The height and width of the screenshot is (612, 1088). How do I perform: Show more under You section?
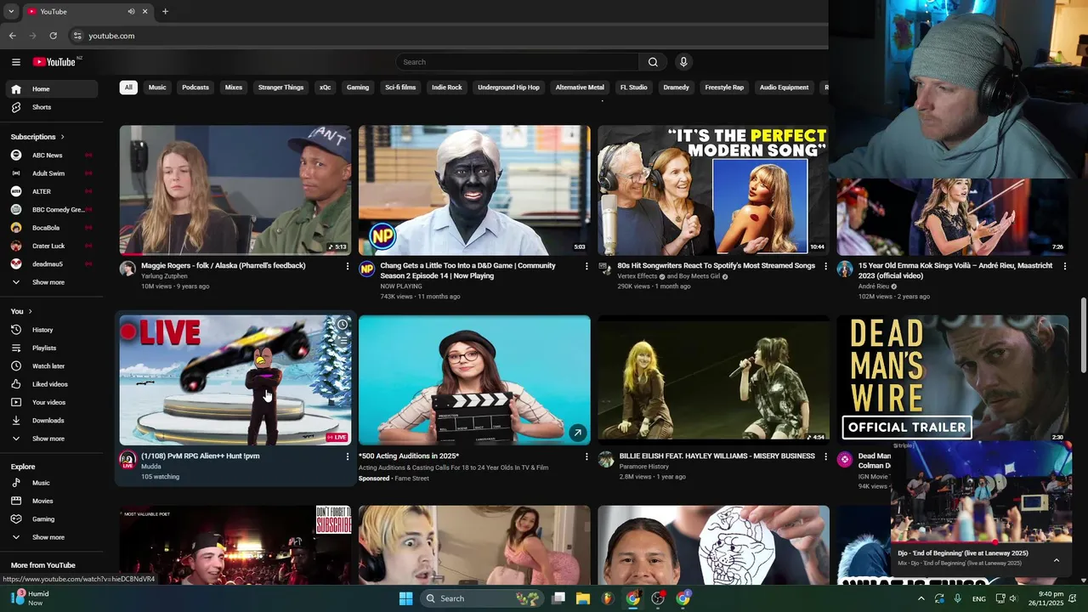[x=51, y=439]
